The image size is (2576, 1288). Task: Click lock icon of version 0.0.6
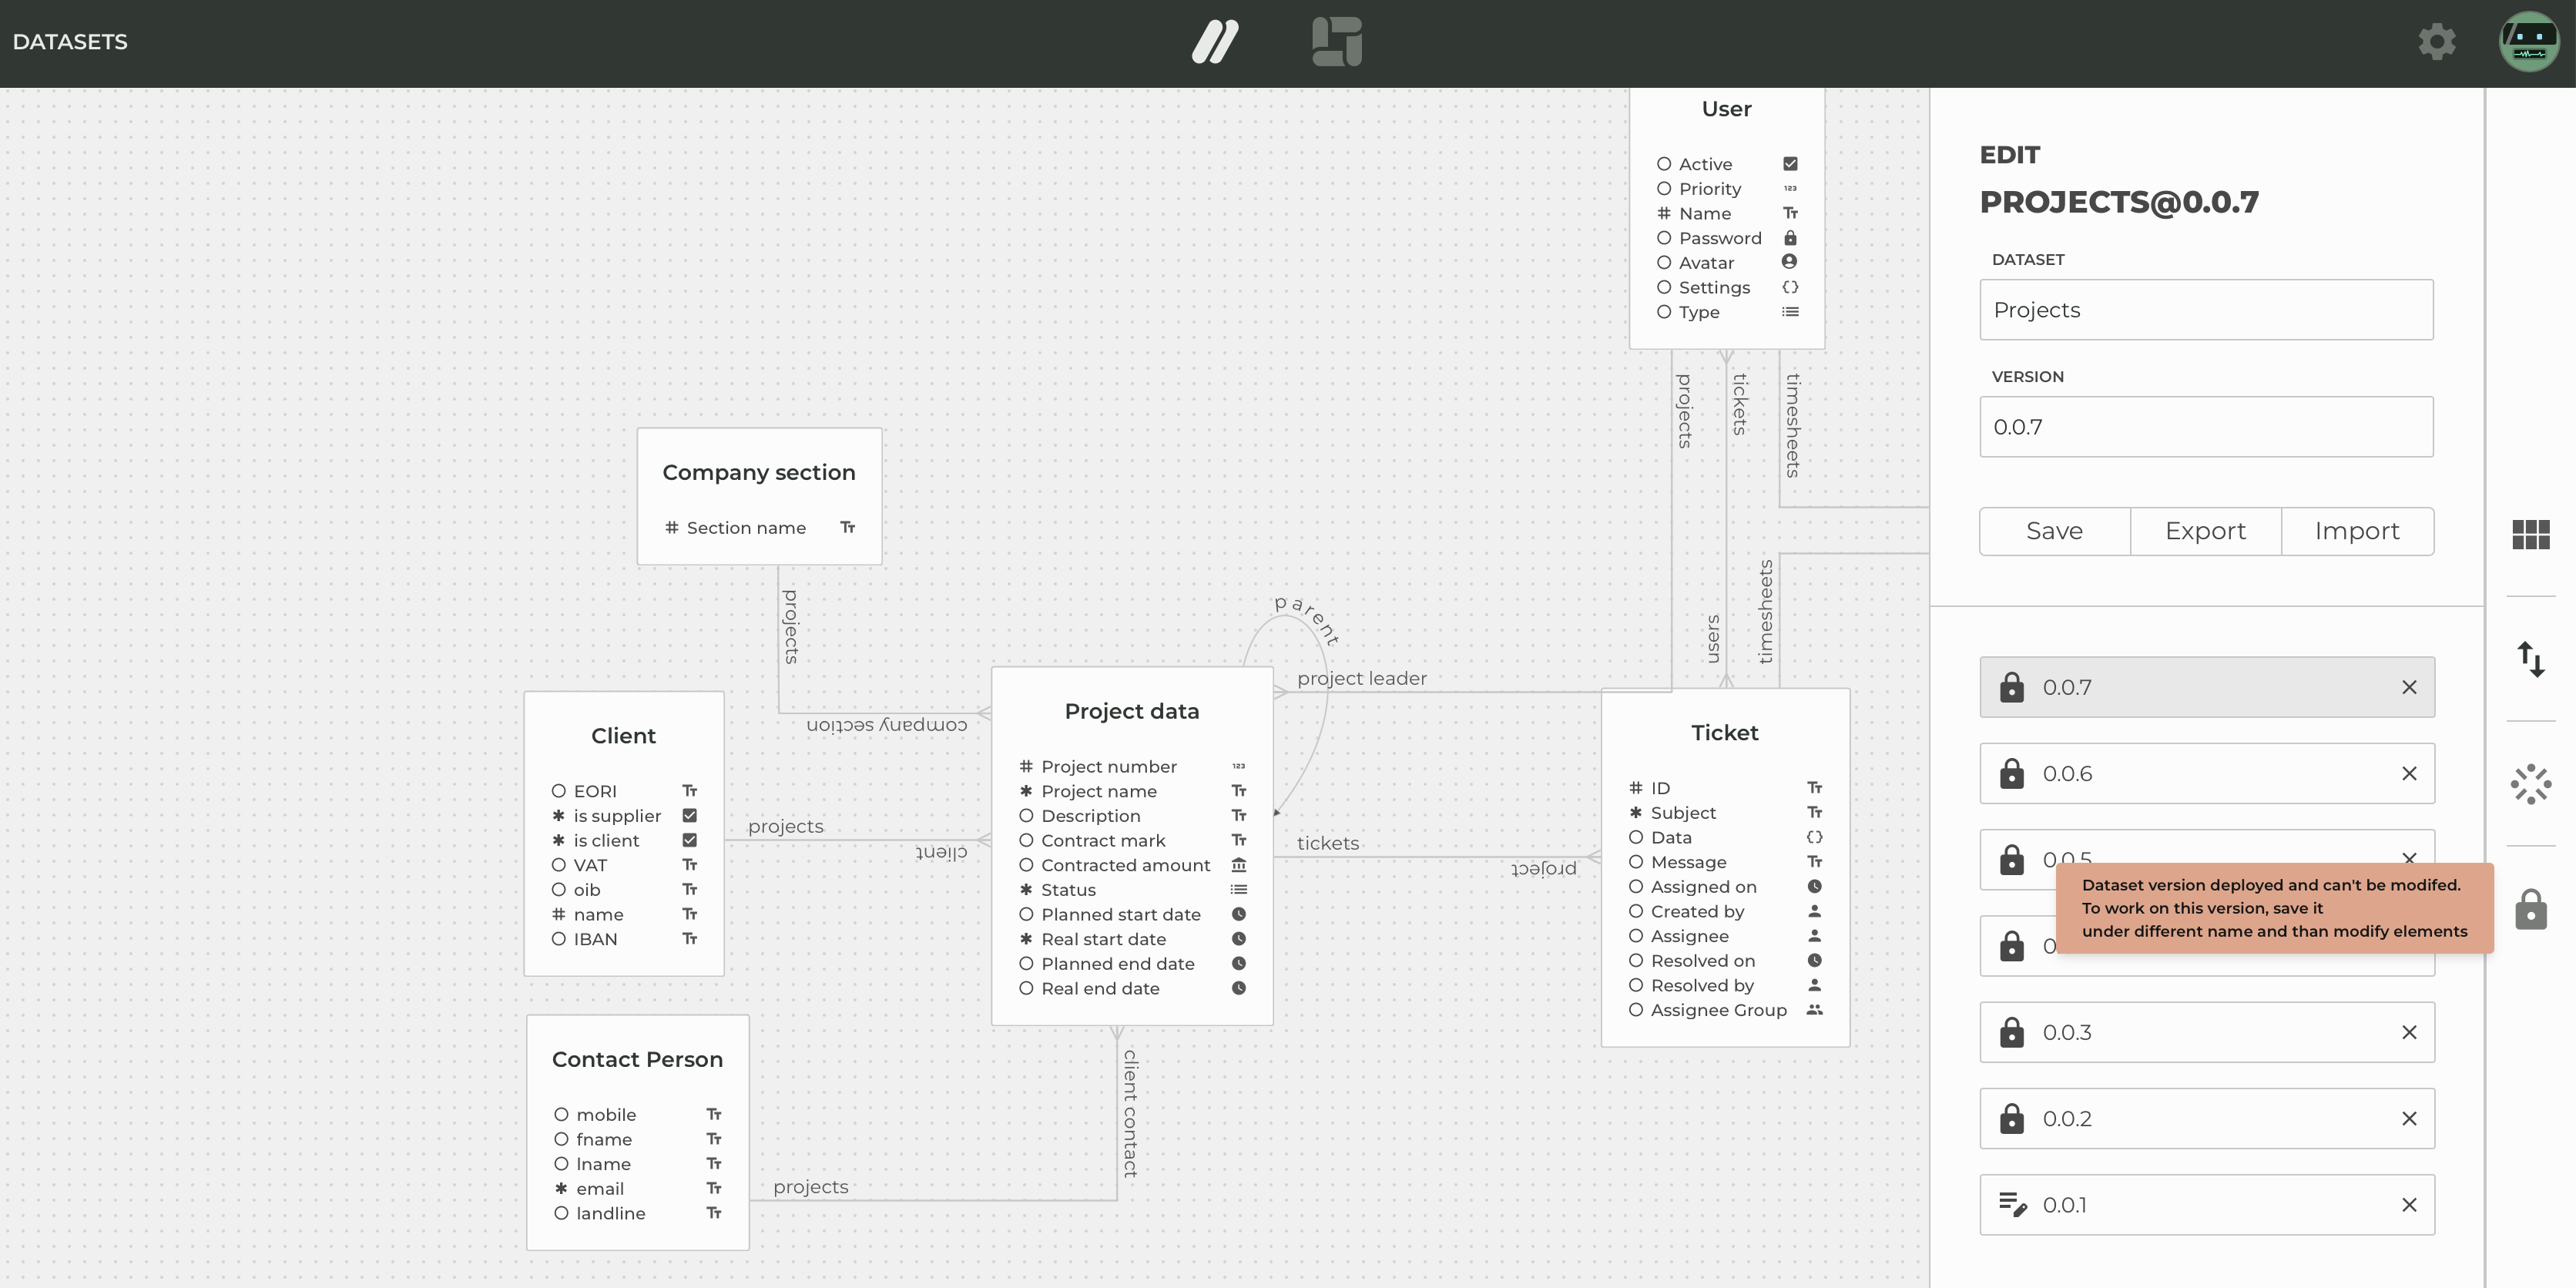coord(2012,773)
